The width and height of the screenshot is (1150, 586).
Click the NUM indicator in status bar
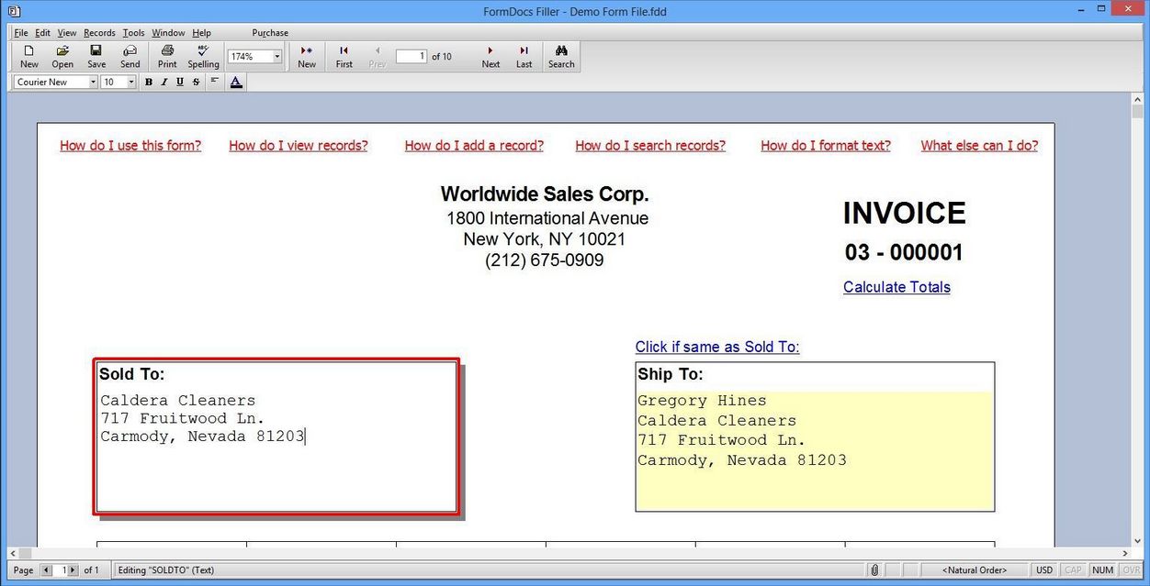[1102, 570]
